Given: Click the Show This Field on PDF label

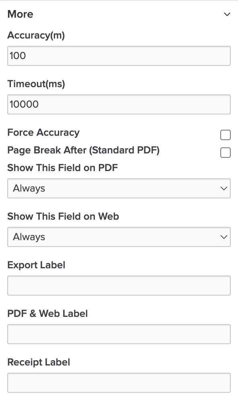Looking at the screenshot, I should [x=62, y=168].
